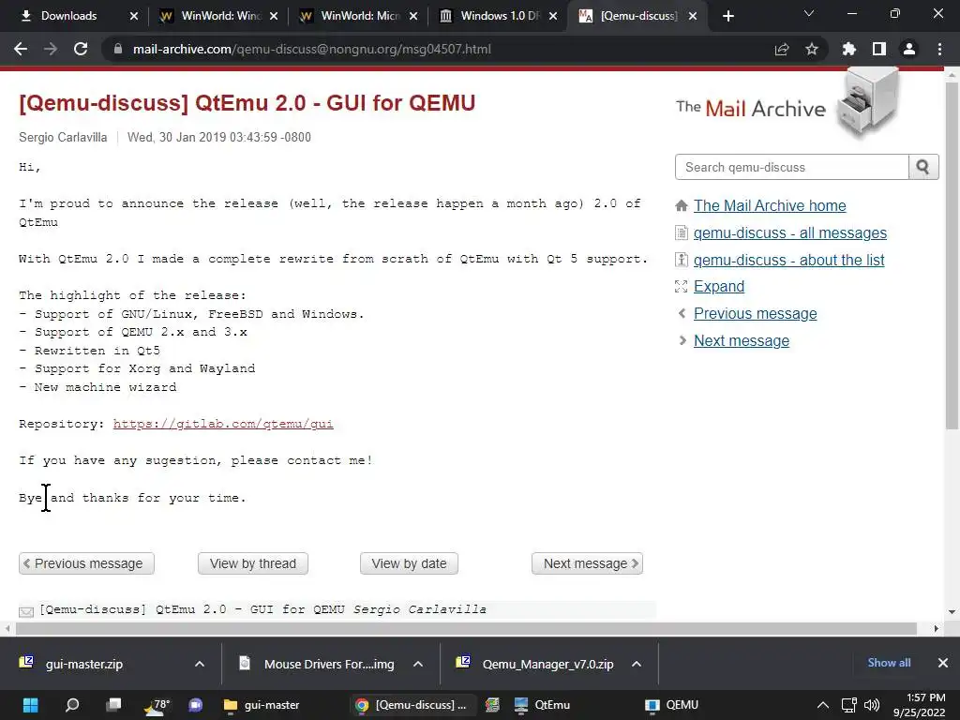Viewport: 960px width, 720px height.
Task: Click the message title heading
Action: coord(247,103)
